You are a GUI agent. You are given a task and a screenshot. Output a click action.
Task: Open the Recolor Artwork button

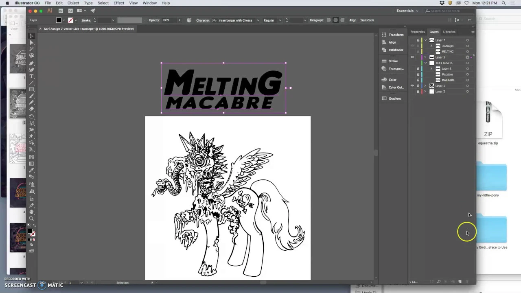[x=189, y=20]
